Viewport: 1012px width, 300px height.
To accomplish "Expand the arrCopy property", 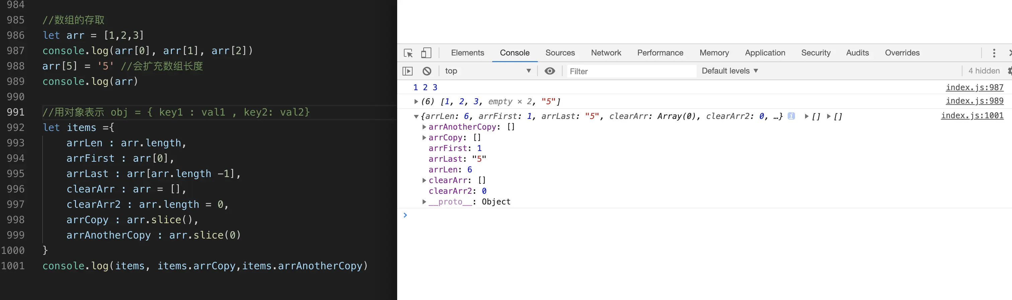I will [424, 138].
